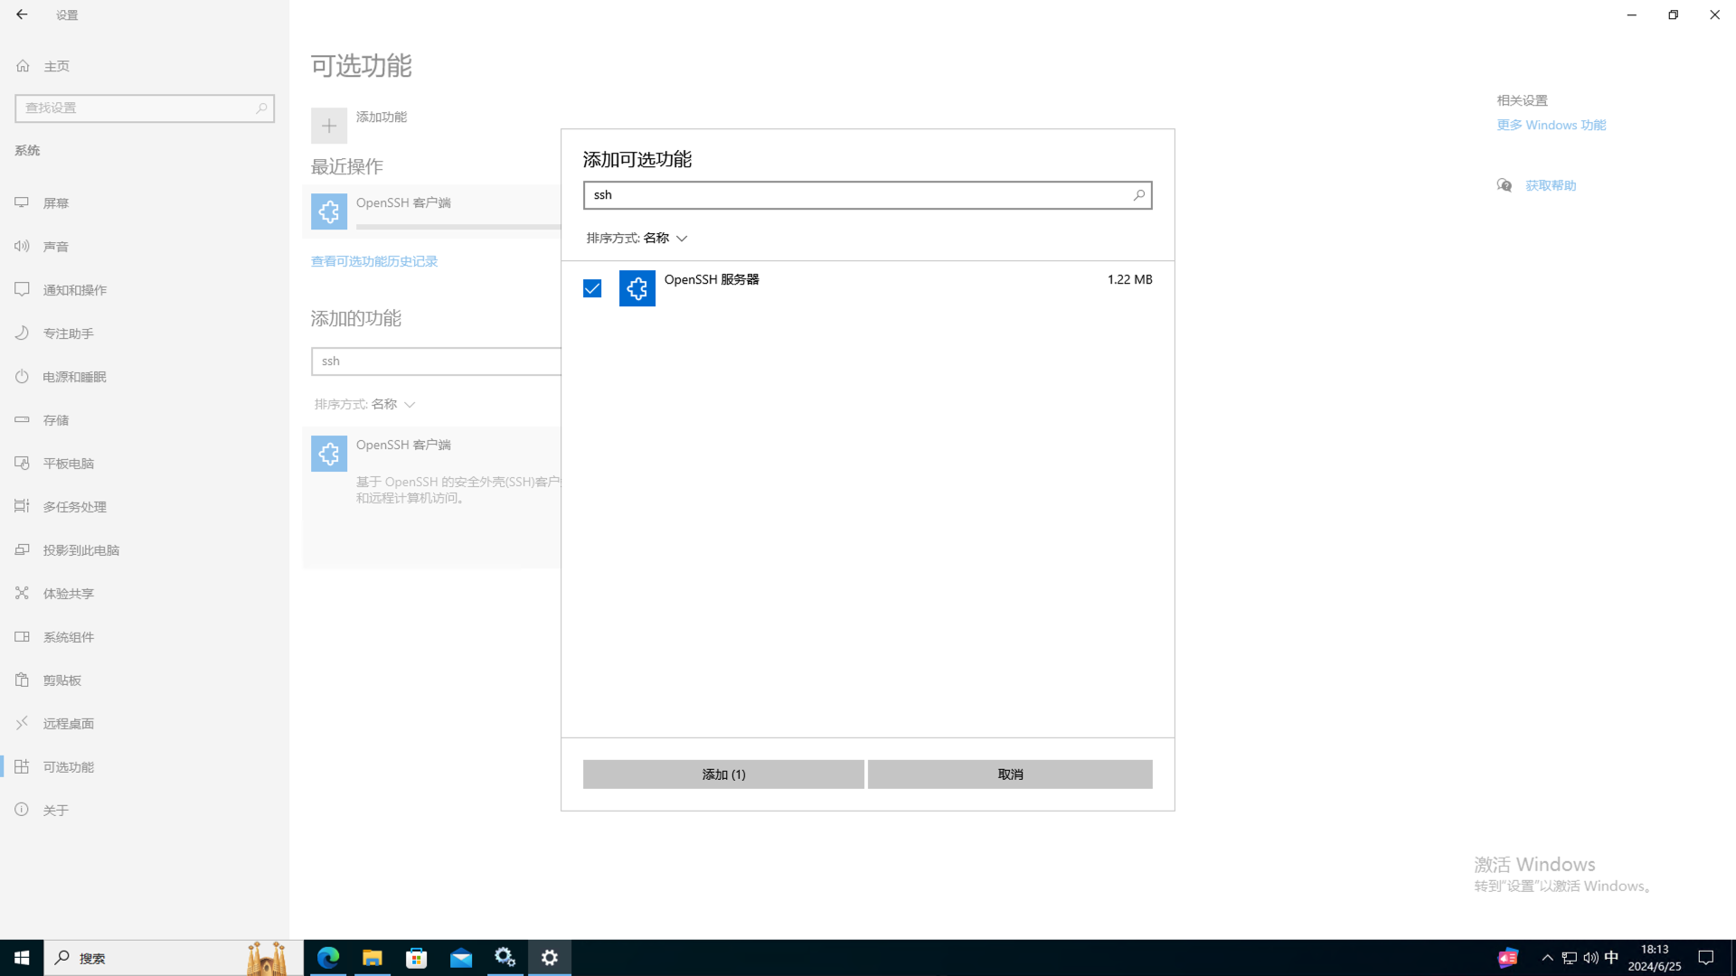Open Microsoft Store from taskbar

tap(417, 958)
